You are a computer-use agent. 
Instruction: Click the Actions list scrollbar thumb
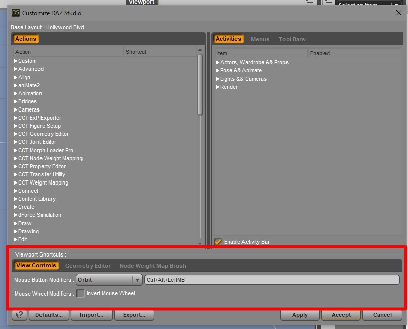click(x=200, y=84)
